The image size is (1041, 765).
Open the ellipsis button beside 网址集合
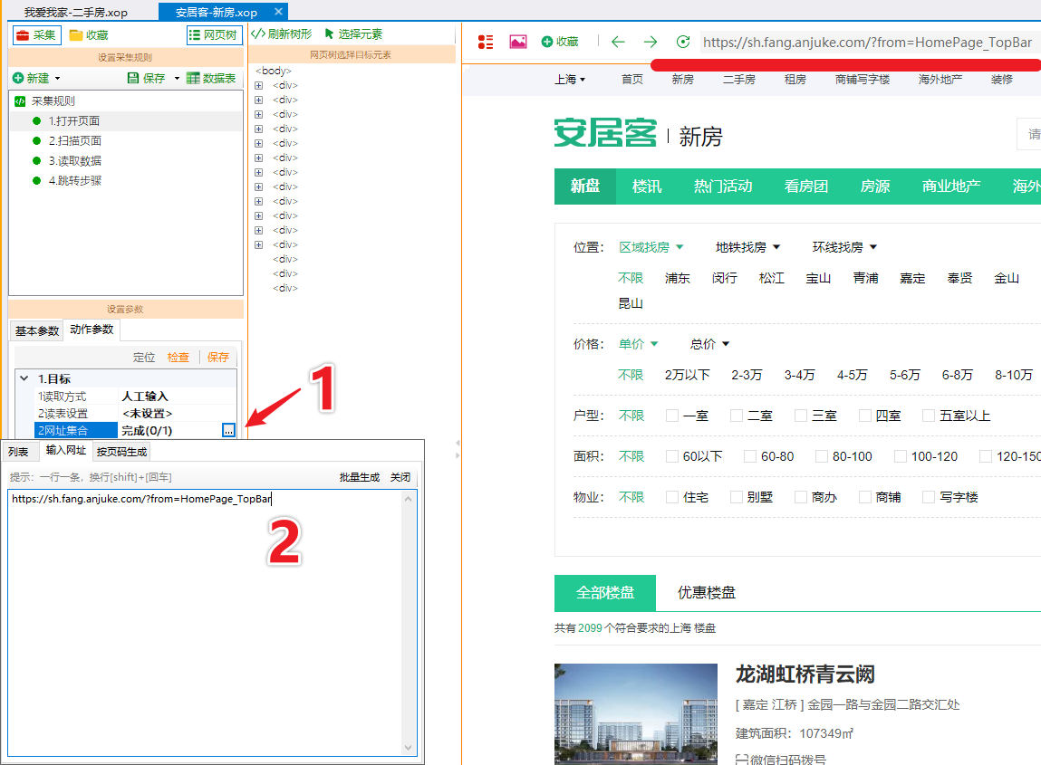click(x=228, y=431)
